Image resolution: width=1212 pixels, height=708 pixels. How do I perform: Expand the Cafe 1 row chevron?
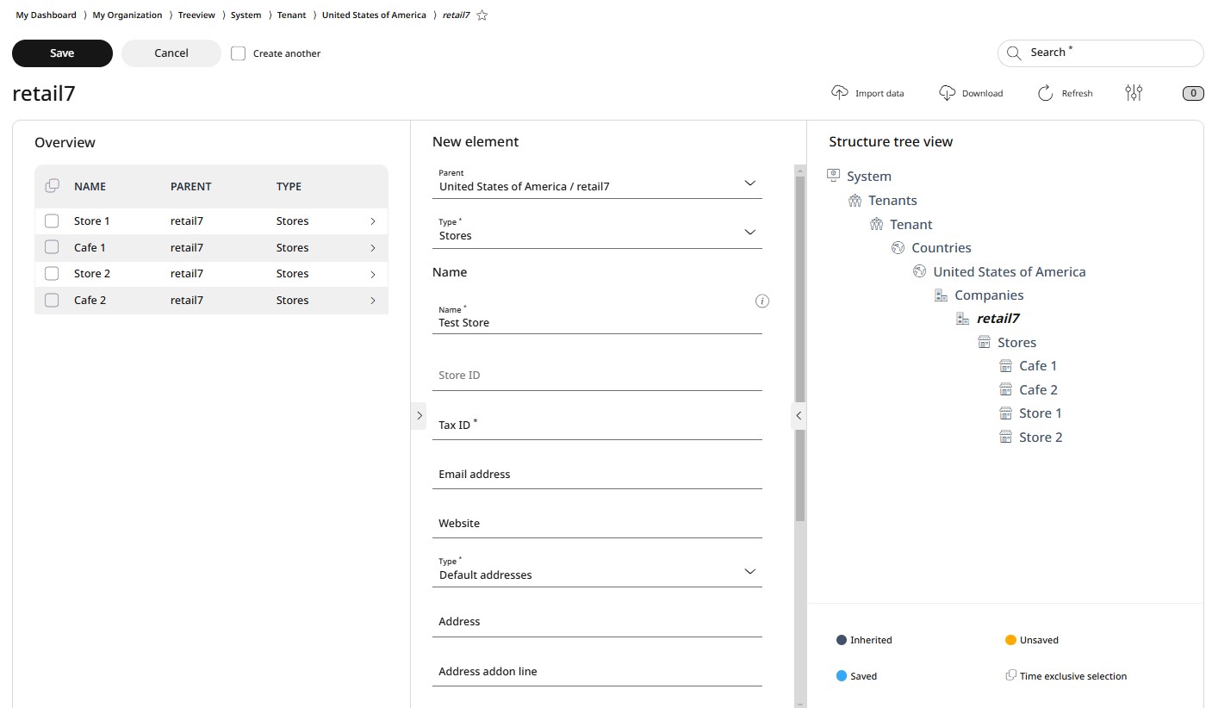(373, 248)
